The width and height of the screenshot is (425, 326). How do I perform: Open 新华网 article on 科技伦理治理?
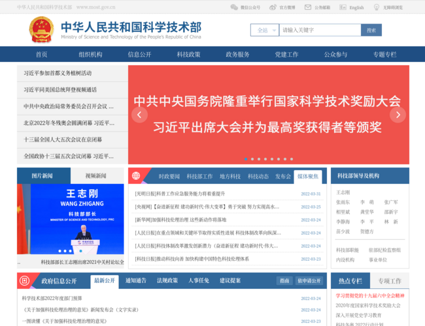coord(180,220)
